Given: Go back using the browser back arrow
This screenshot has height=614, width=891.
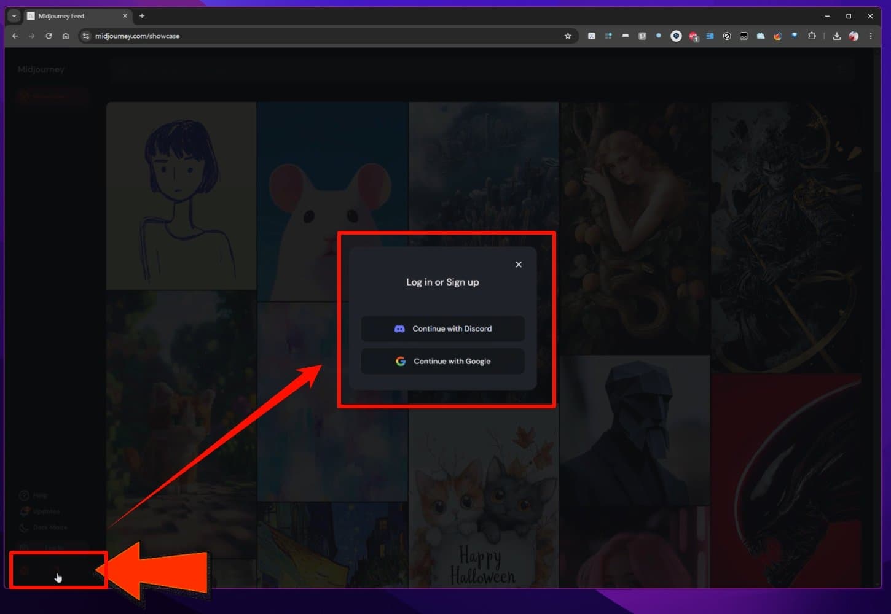Looking at the screenshot, I should [x=15, y=36].
